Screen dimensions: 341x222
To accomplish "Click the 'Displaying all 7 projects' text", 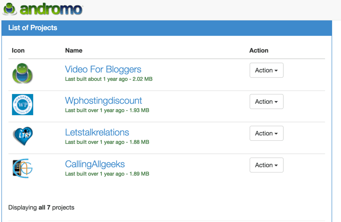I will point(41,207).
